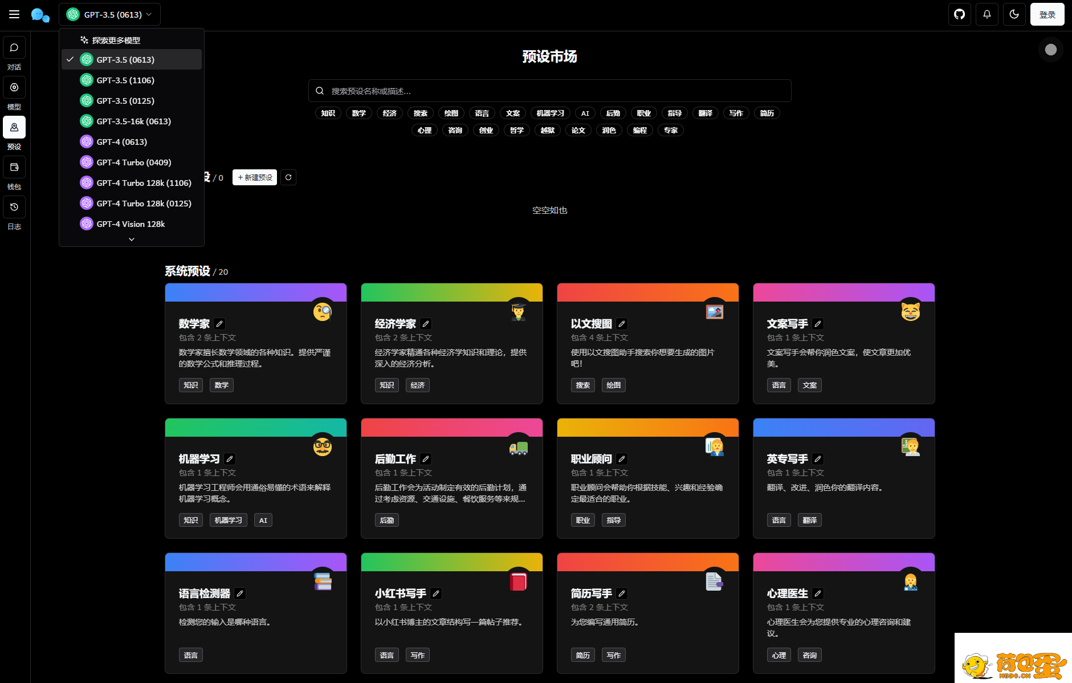
Task: Edit the 以文搜图 preset pencil icon
Action: (622, 324)
